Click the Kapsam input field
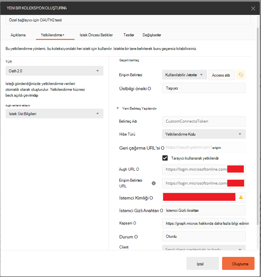The width and height of the screenshot is (261, 277). [204, 223]
